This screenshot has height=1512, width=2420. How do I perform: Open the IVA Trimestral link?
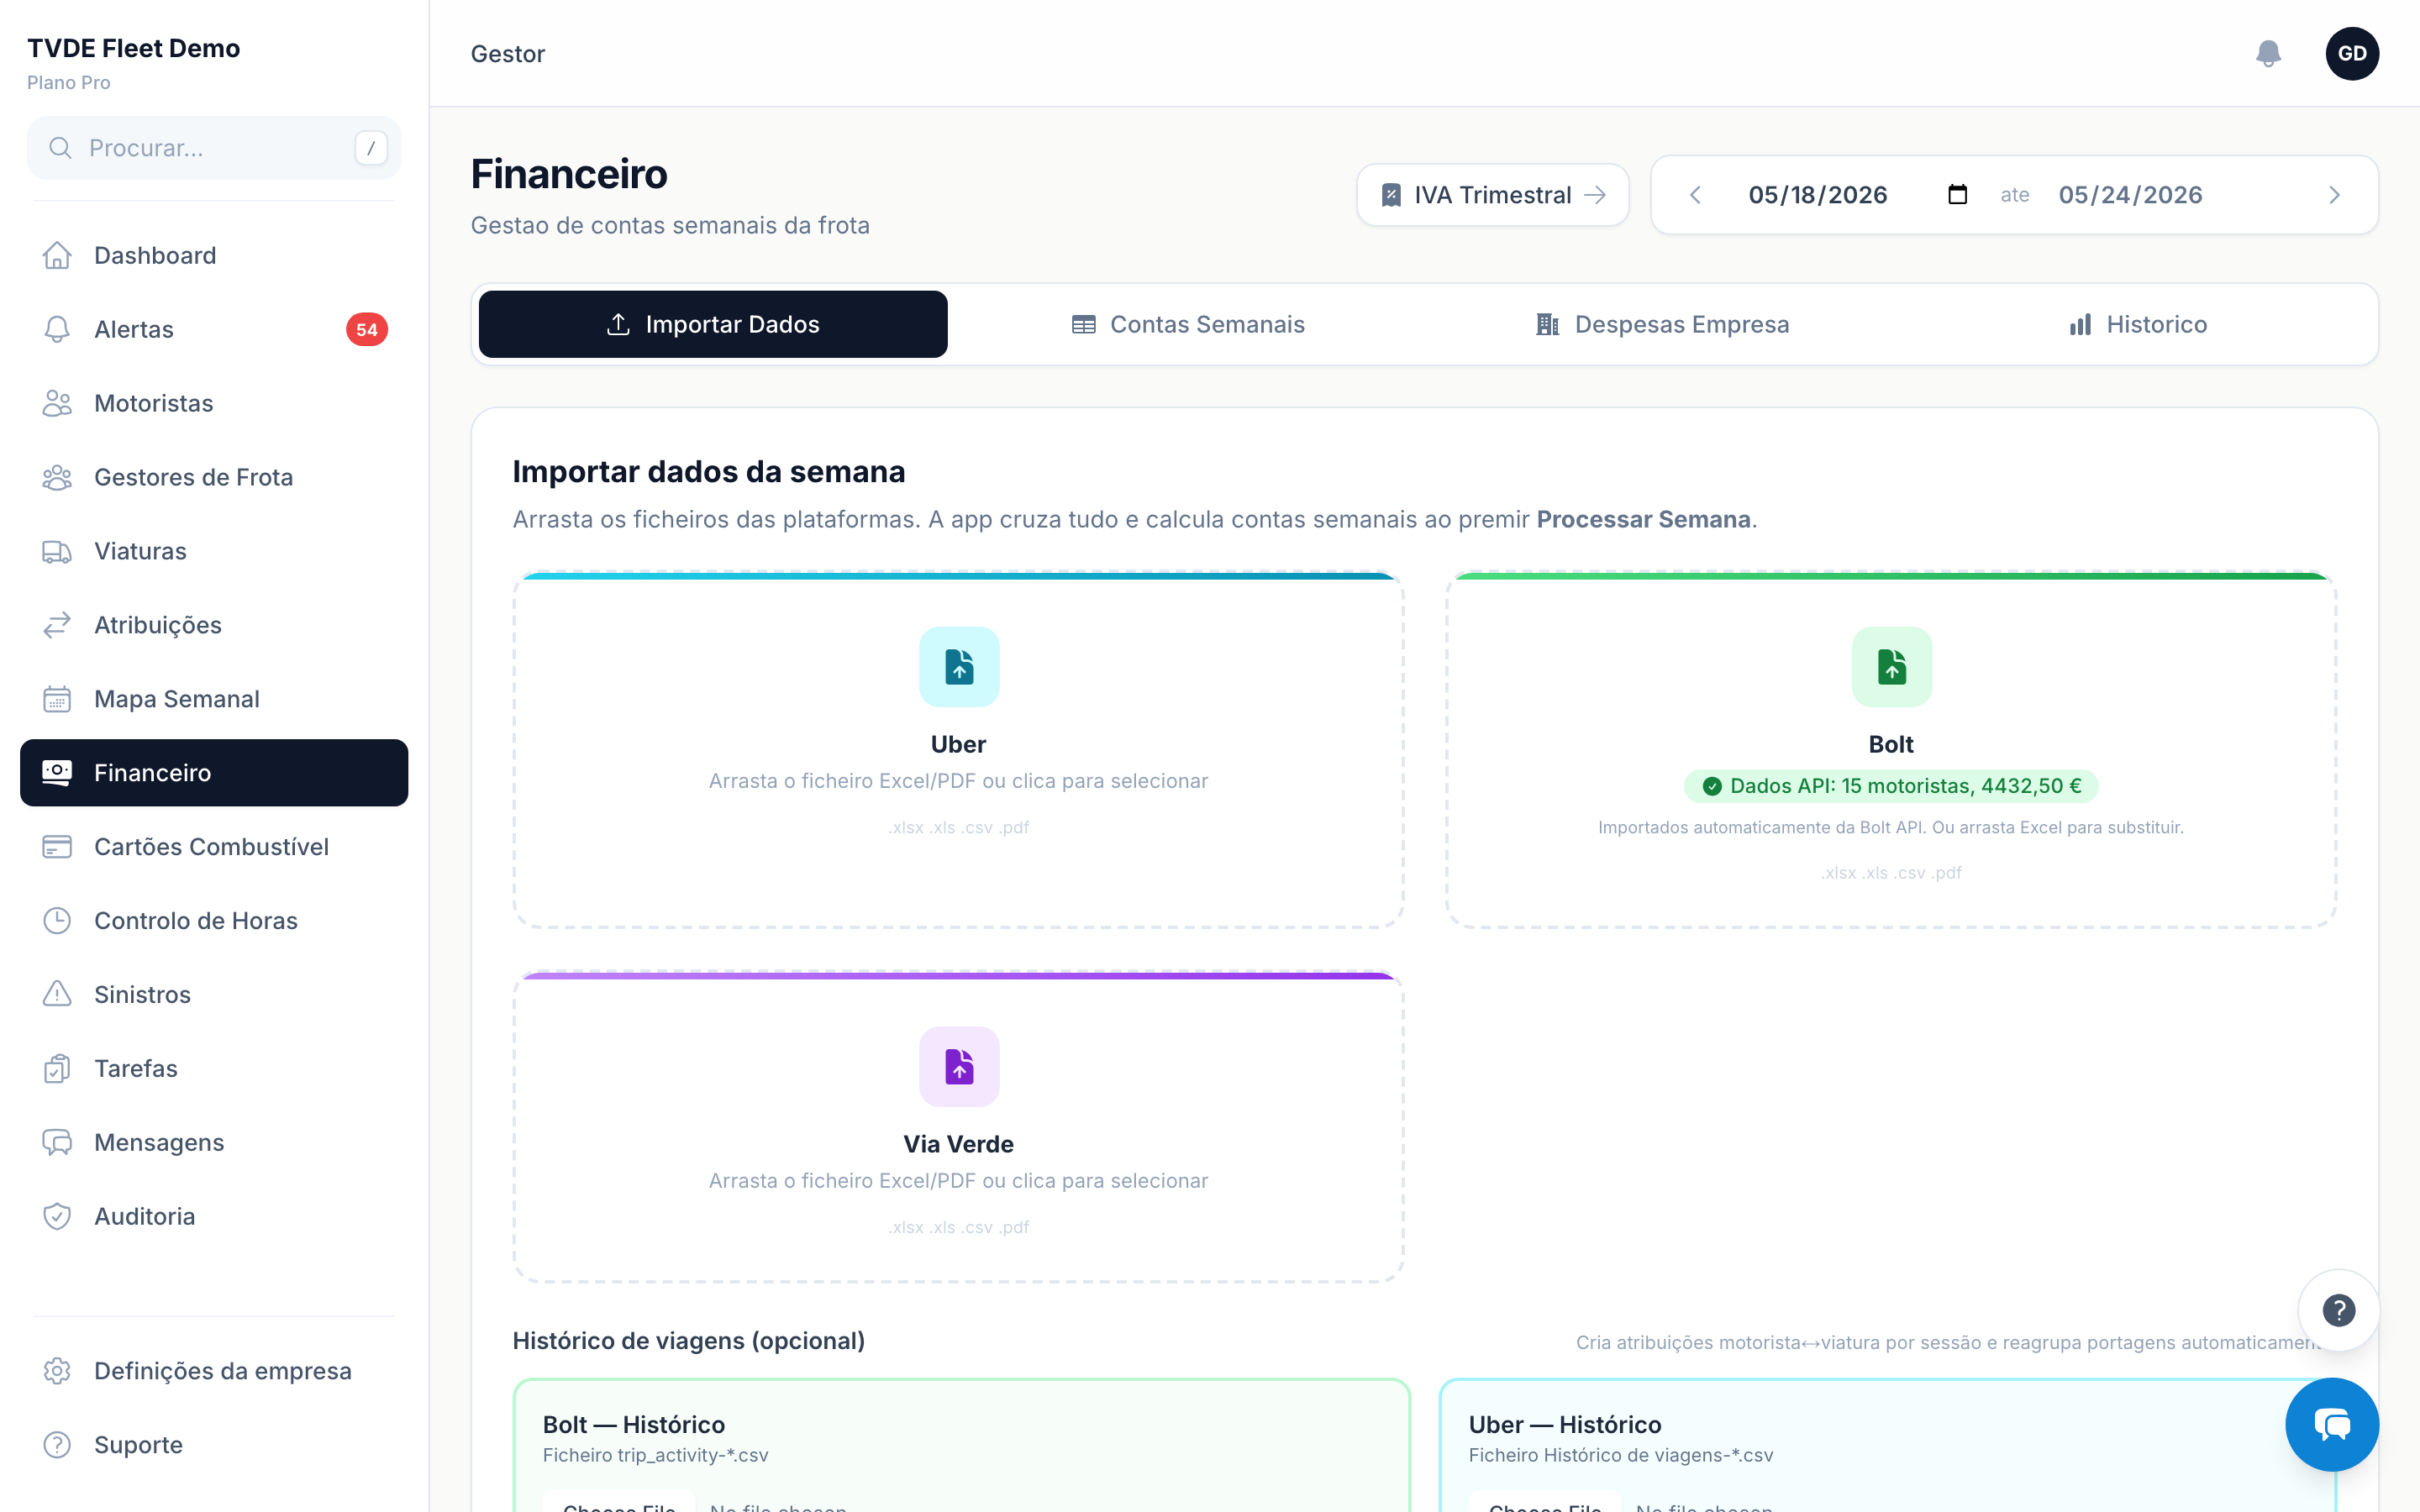point(1492,195)
